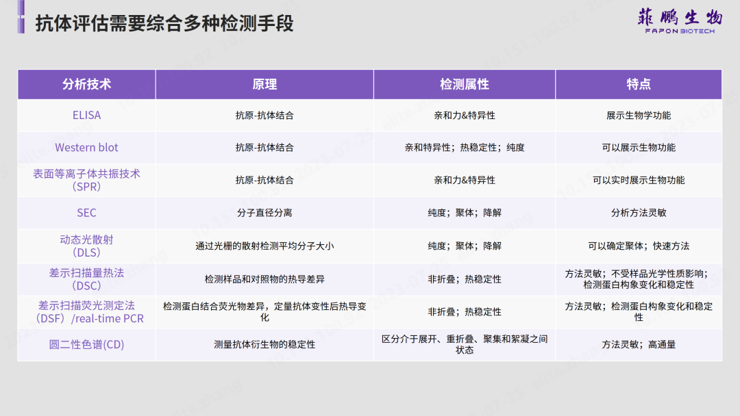
Task: Click the "动态光散射 (DLS)" cell
Action: (86, 246)
